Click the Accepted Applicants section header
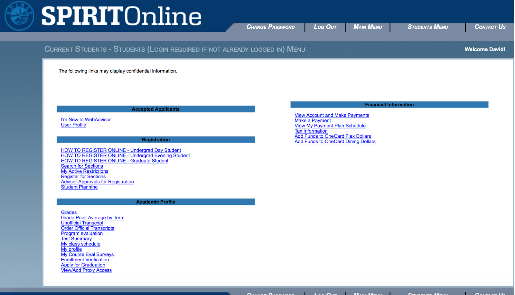515x295 pixels. tap(156, 109)
